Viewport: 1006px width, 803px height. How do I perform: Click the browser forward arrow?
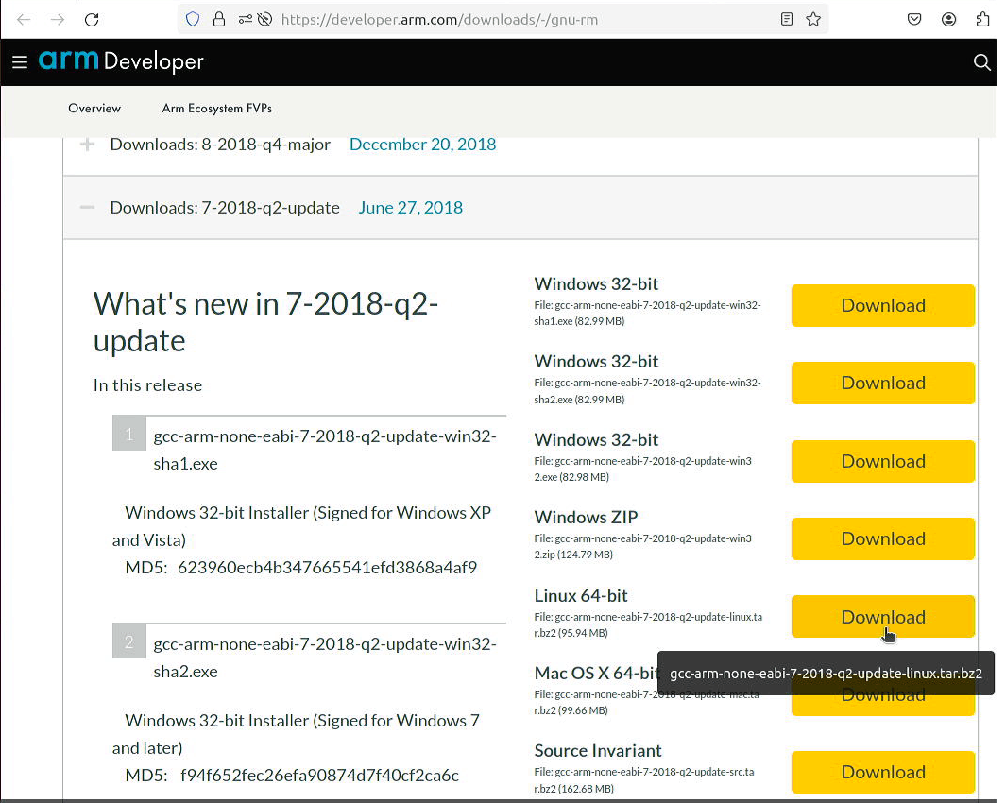[x=58, y=19]
